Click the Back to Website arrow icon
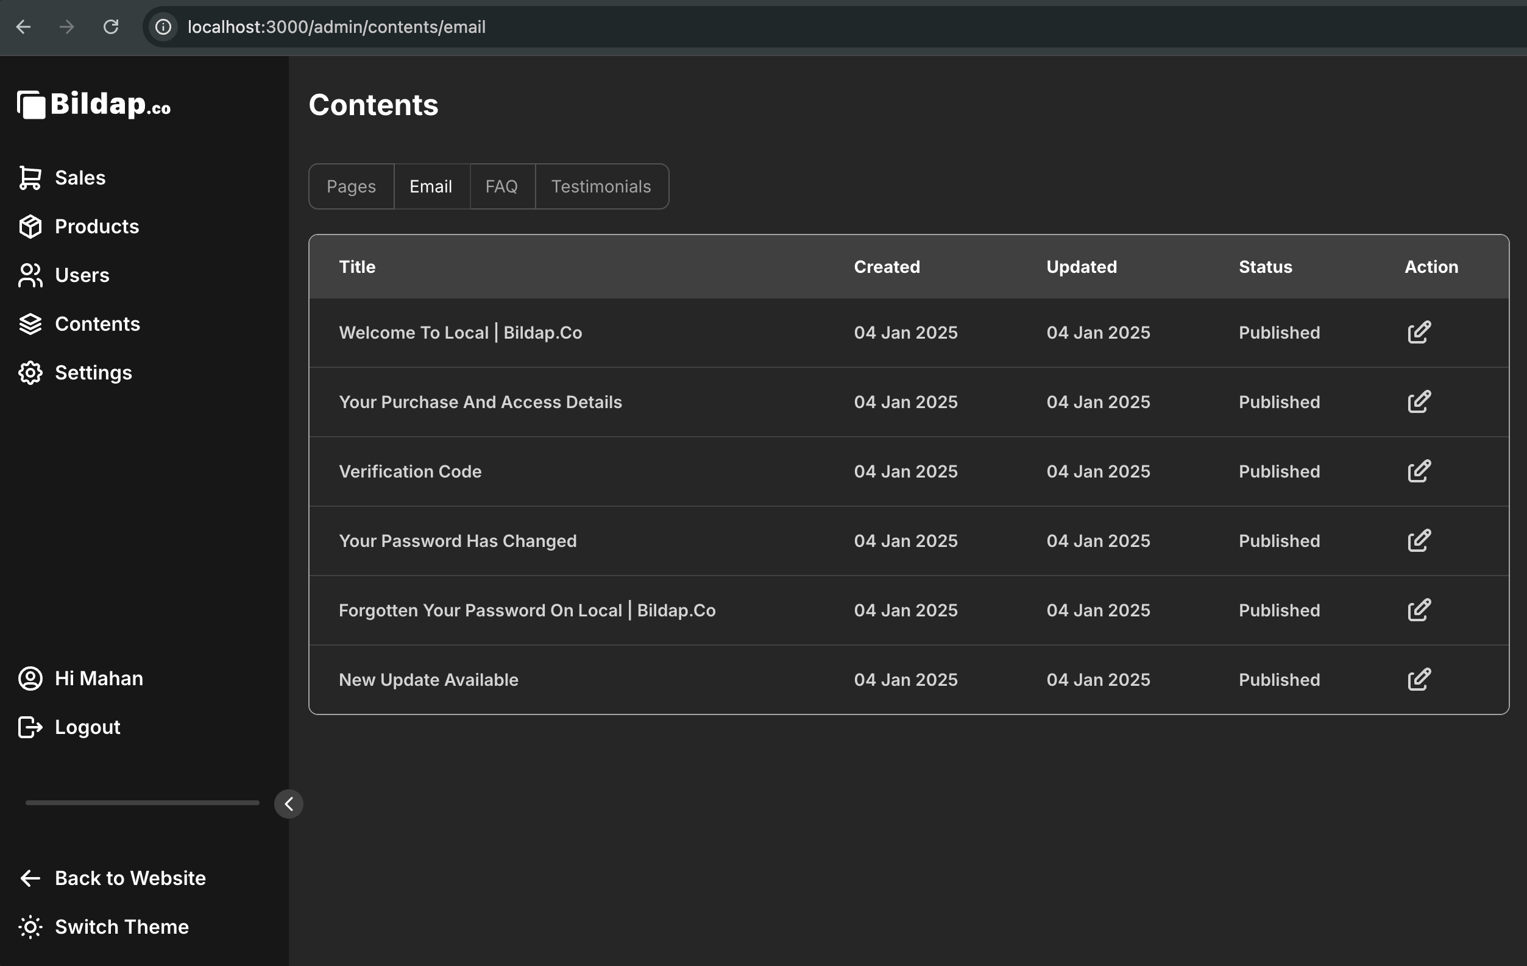This screenshot has width=1527, height=966. point(30,878)
